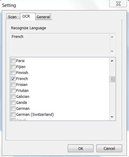Check German (Switzerland) checkbox
The height and width of the screenshot is (157, 129).
tap(13, 115)
